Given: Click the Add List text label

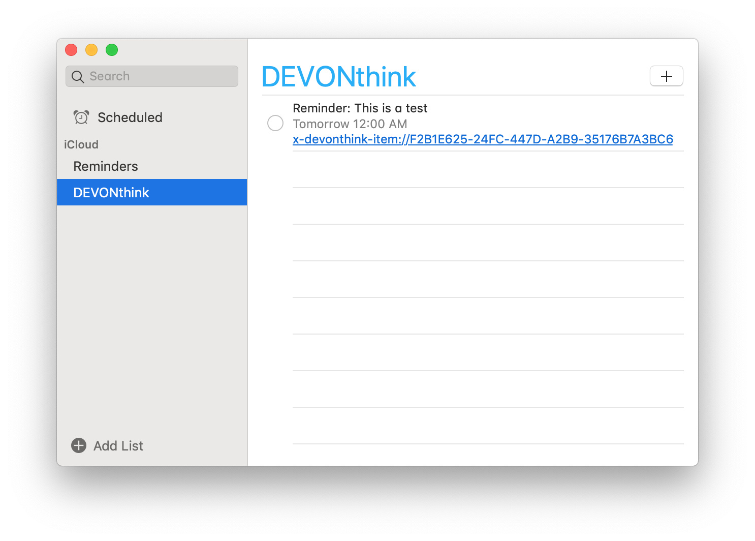Looking at the screenshot, I should point(118,446).
